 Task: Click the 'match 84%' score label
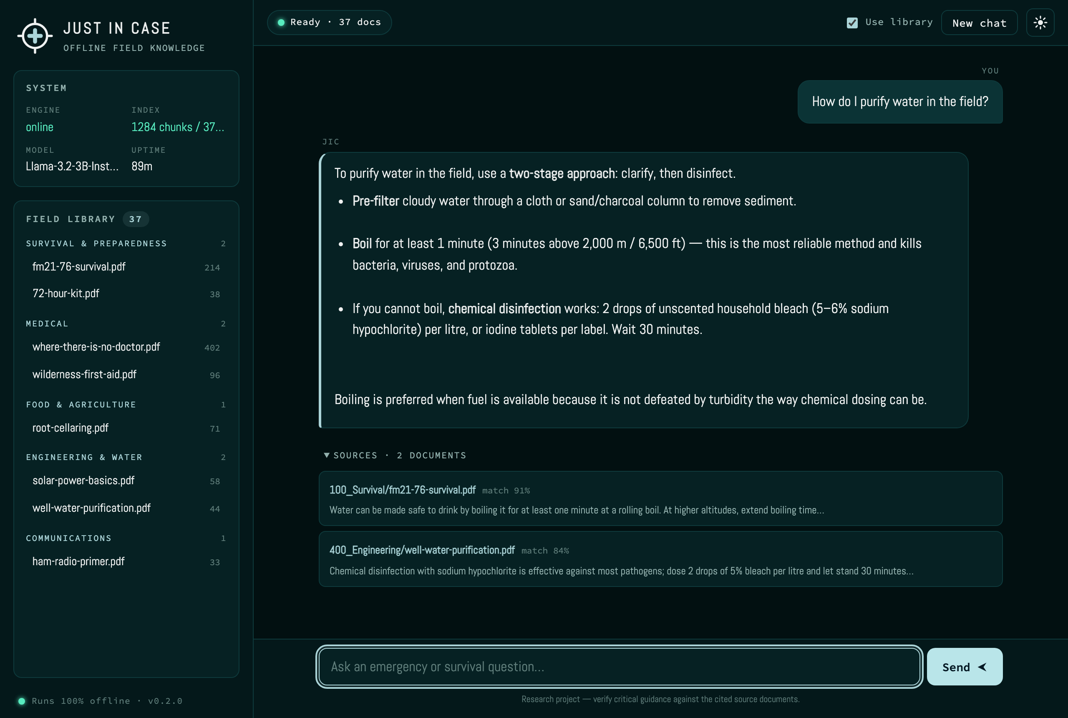(545, 551)
